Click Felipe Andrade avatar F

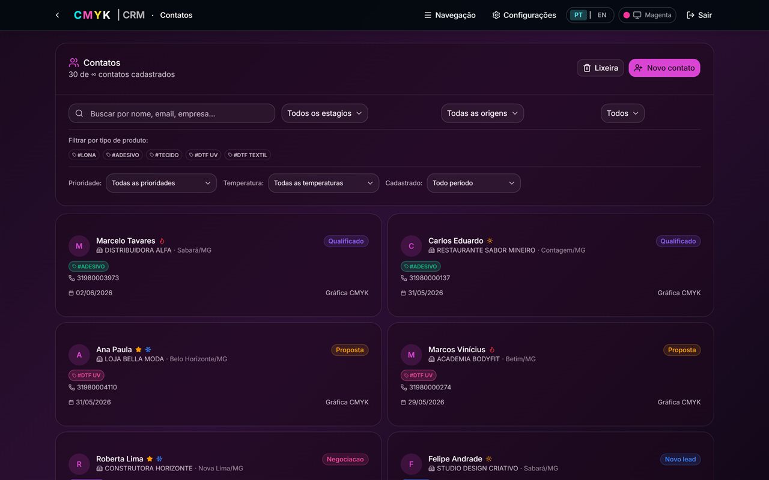[x=411, y=464]
